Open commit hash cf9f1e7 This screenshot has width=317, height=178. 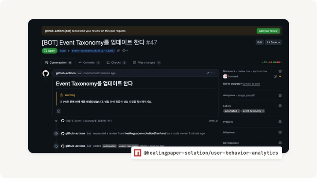pos(213,121)
